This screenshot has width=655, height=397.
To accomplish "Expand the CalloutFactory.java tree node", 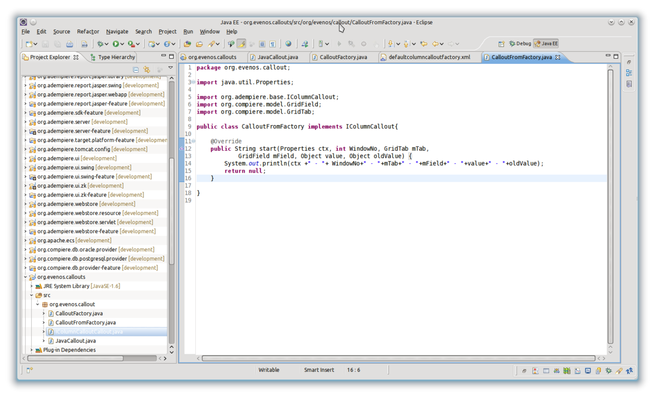I will click(44, 313).
